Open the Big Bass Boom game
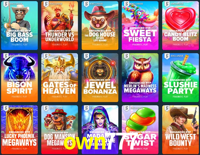 tap(19, 25)
